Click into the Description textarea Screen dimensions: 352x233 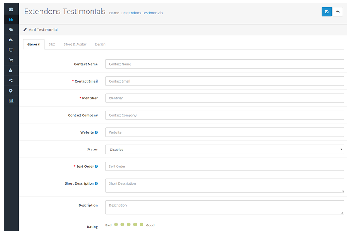point(225,207)
